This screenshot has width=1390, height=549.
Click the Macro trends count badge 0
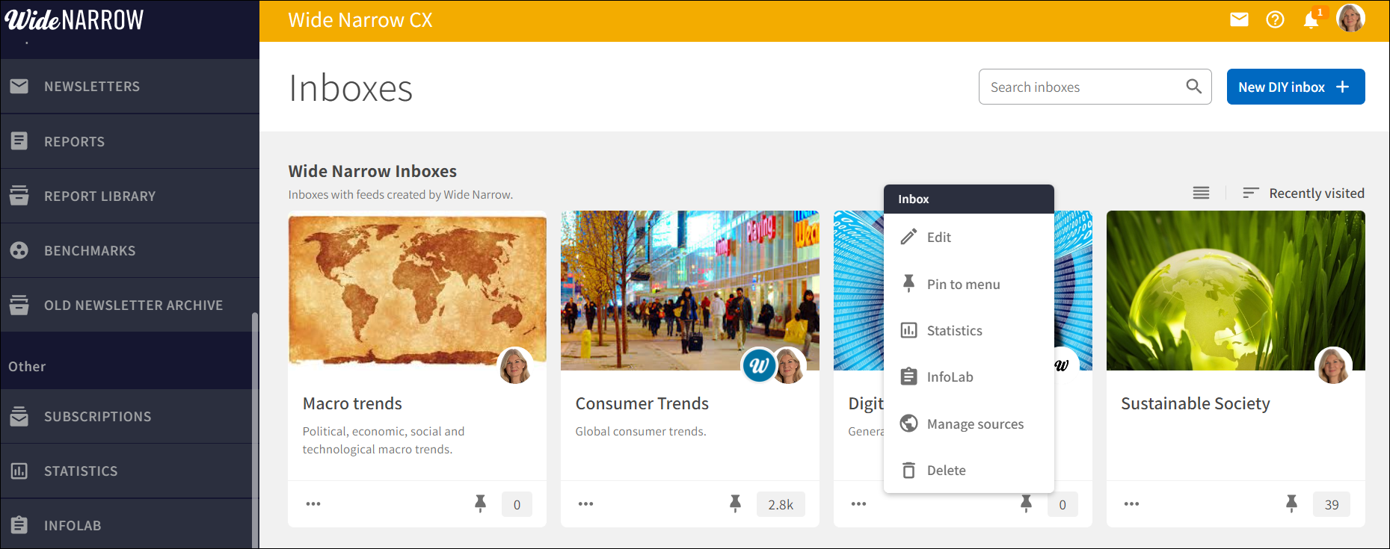click(x=517, y=505)
